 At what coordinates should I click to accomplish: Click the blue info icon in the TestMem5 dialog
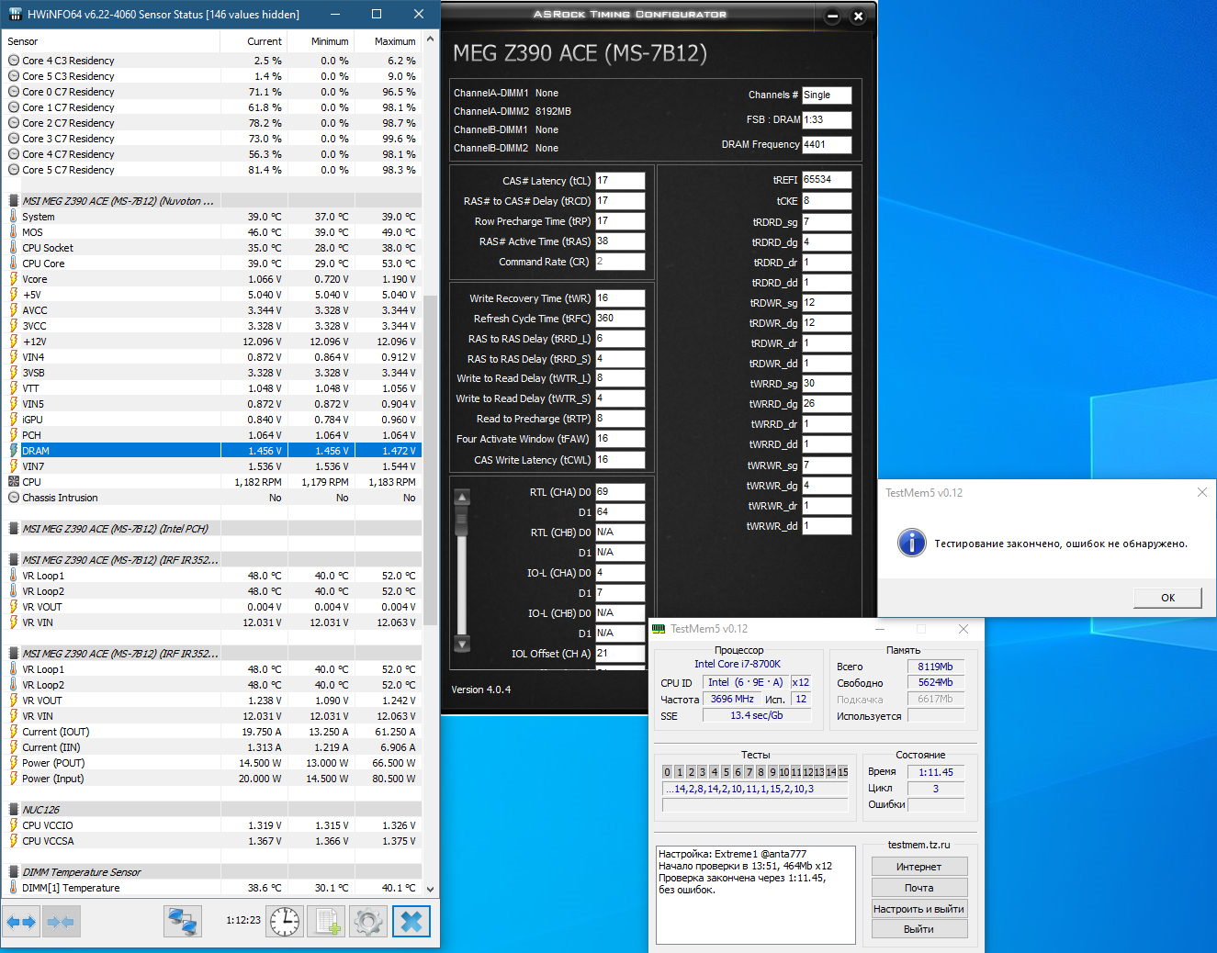911,543
